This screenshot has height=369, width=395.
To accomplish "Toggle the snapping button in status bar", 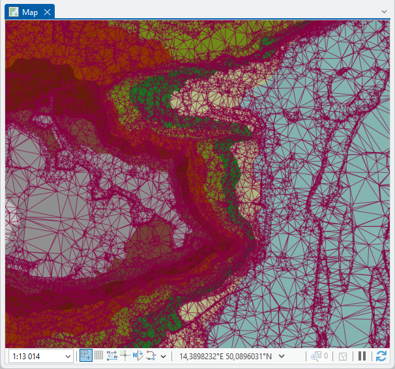I will coord(85,355).
